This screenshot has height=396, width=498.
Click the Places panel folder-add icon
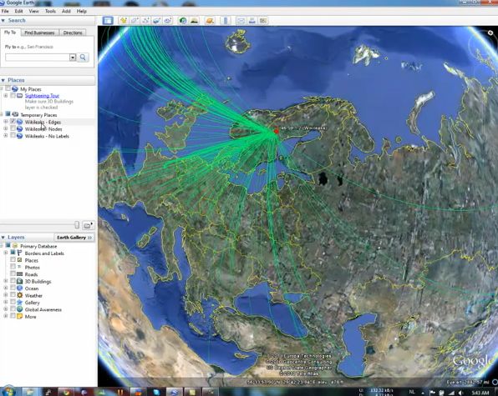click(88, 225)
